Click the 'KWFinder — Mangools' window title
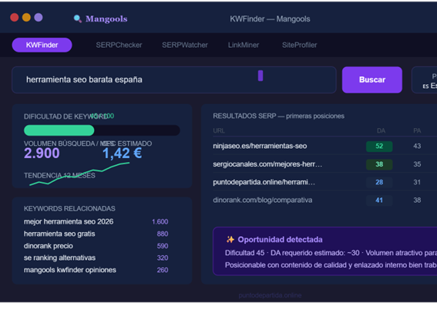Screen dimensions: 437x310 [270, 19]
